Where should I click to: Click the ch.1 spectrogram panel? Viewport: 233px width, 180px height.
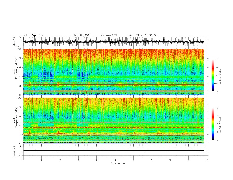113,72
